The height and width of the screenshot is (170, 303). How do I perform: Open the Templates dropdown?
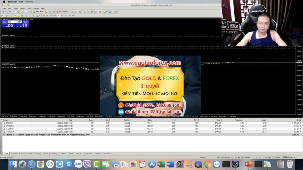116,12
